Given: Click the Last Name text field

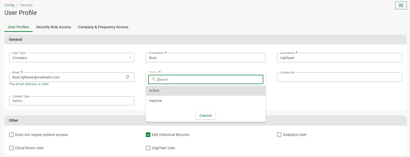Looking at the screenshot, I should [x=339, y=58].
